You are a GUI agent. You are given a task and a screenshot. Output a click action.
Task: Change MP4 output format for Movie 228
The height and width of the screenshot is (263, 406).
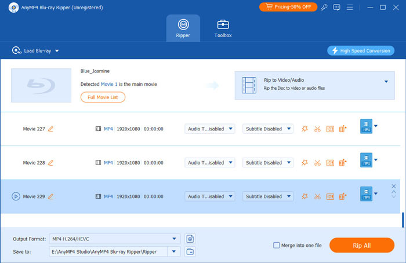point(369,160)
